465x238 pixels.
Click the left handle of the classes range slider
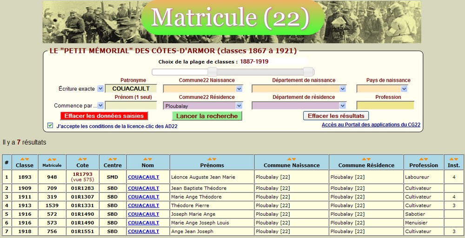pyautogui.click(x=212, y=71)
